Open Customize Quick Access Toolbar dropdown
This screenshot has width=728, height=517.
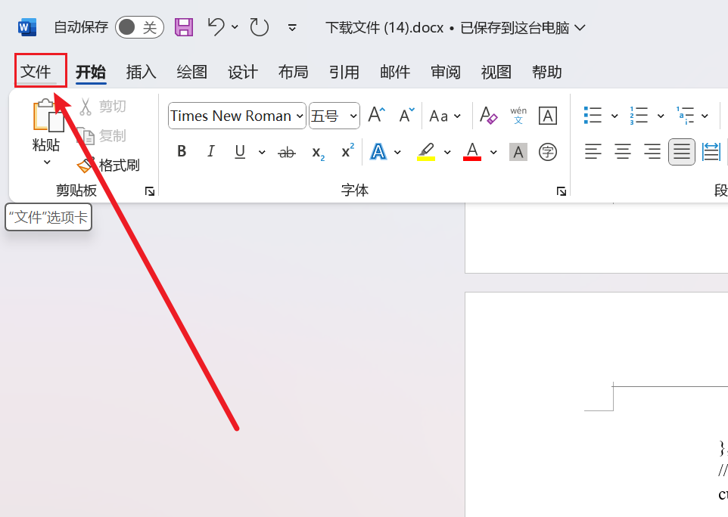tap(292, 28)
